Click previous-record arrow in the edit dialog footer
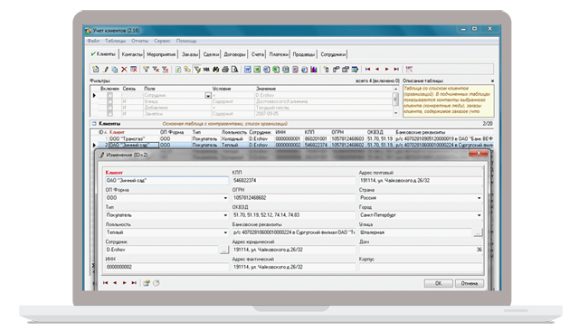This screenshot has width=579, height=331. coord(115,283)
